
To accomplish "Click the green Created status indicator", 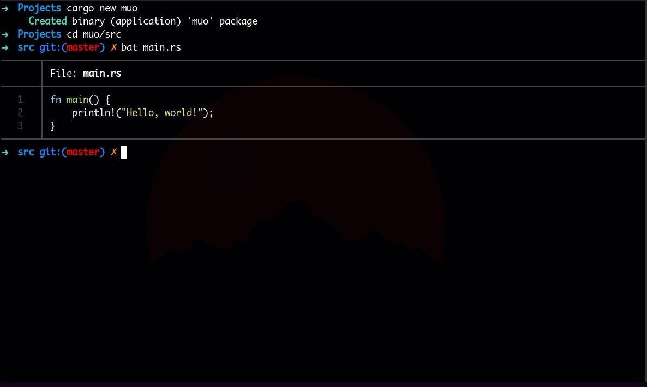I will [x=47, y=21].
